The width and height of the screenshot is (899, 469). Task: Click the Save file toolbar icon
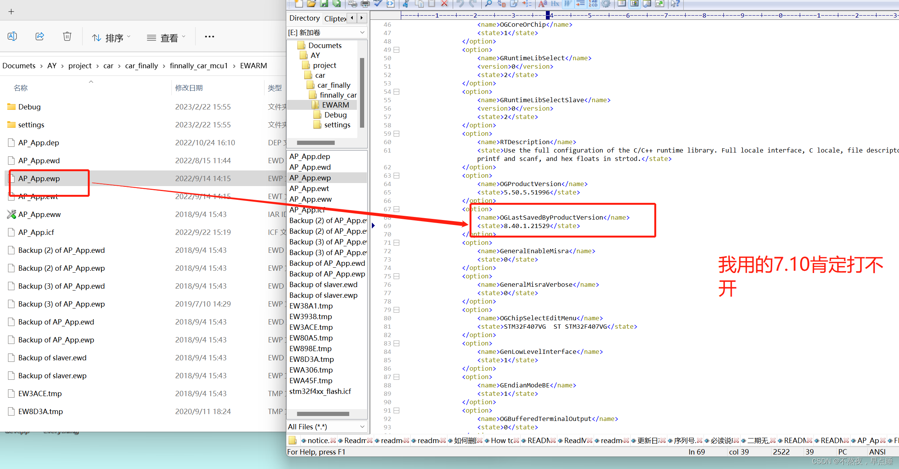(x=324, y=4)
